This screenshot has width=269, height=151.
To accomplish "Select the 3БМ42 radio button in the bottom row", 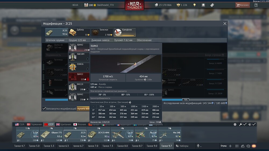I will tap(87, 99).
